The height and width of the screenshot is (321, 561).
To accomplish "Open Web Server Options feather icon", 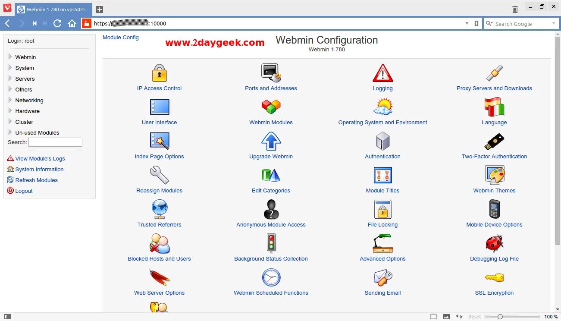I will point(159,277).
